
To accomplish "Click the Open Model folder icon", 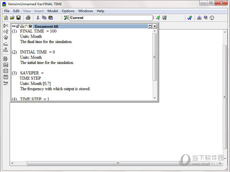I will 12,18.
